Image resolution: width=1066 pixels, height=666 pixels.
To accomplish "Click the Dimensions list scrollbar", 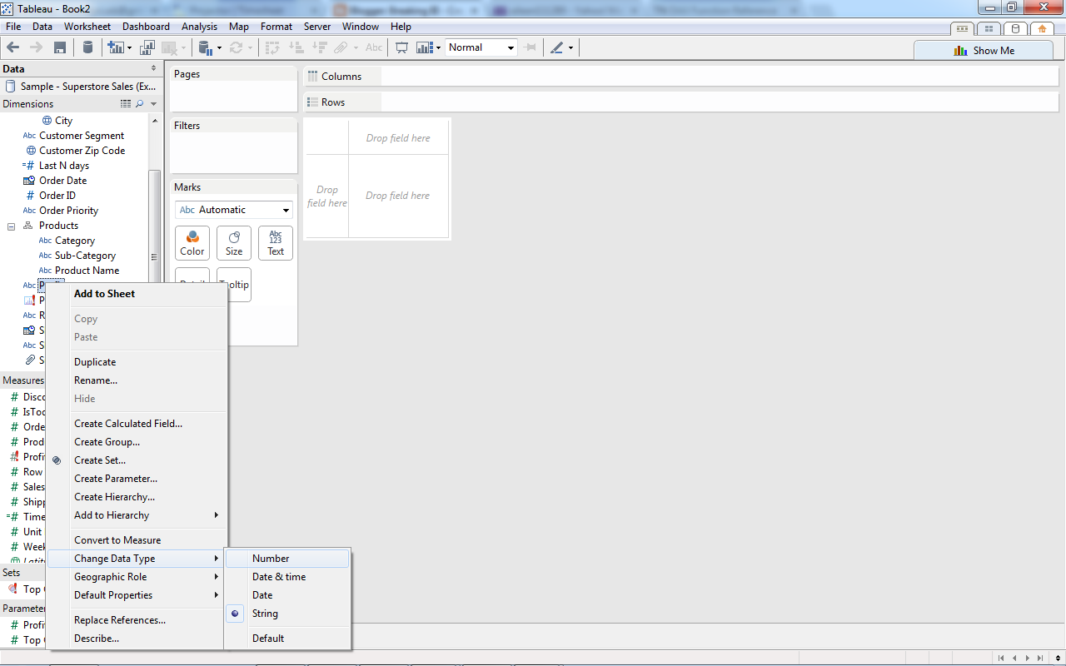I will (x=154, y=225).
